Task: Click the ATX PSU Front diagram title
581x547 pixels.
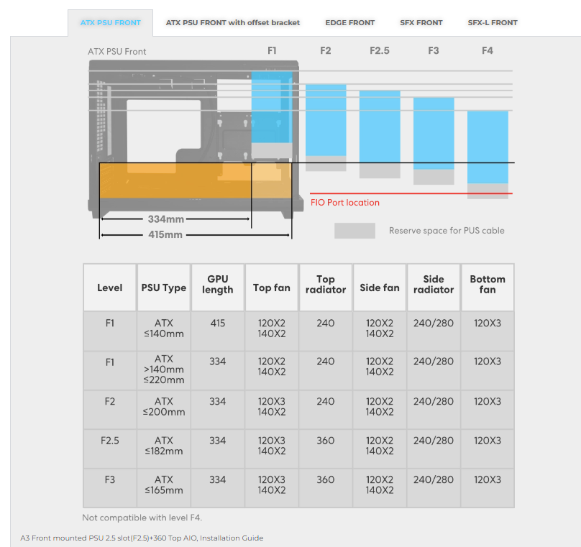Action: tap(117, 52)
